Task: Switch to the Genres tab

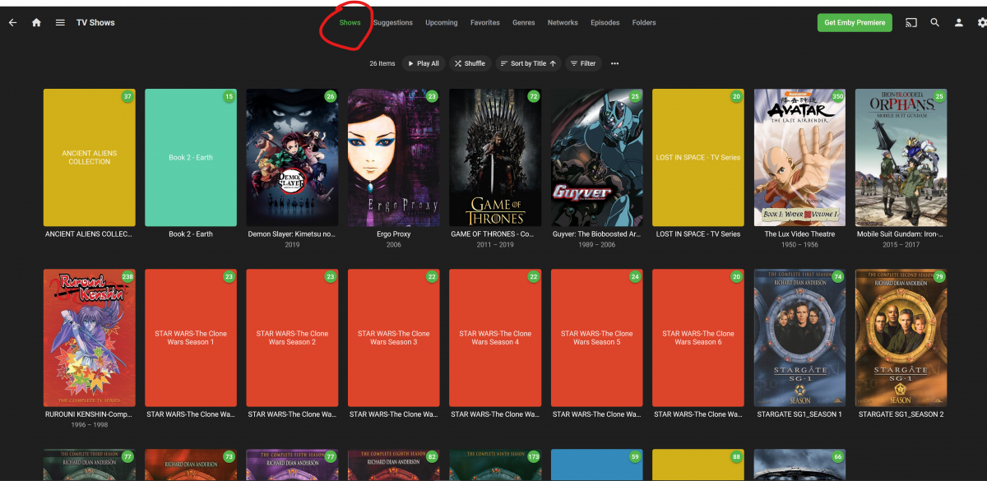Action: pyautogui.click(x=523, y=23)
